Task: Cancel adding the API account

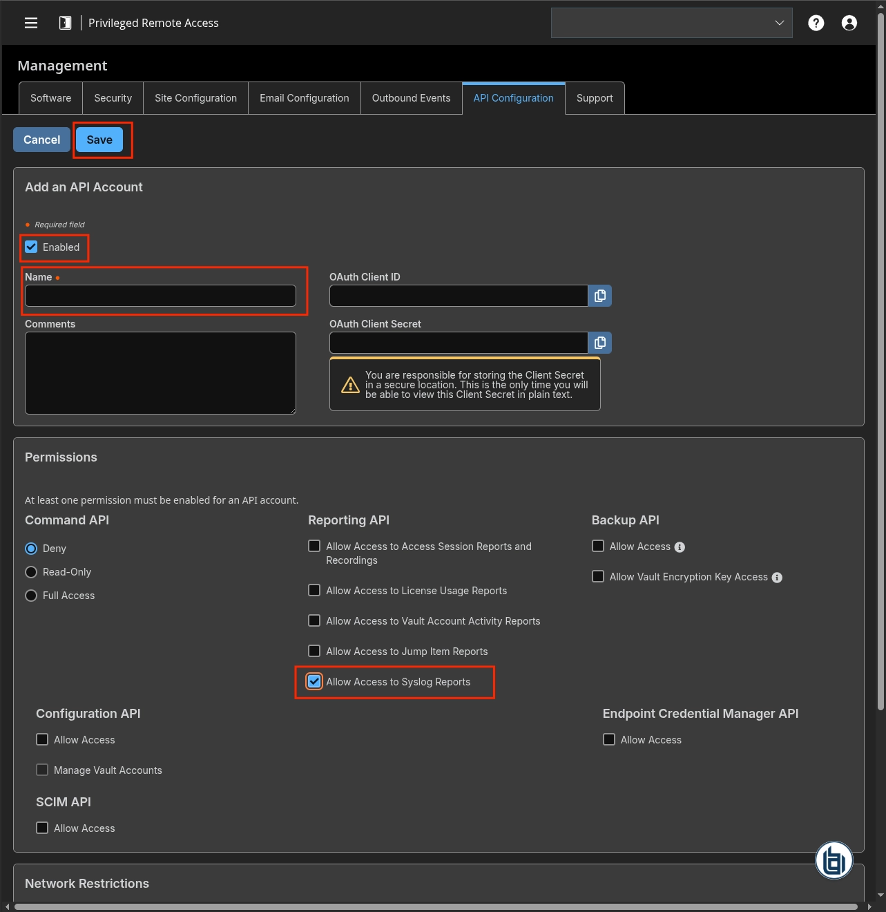Action: [41, 140]
